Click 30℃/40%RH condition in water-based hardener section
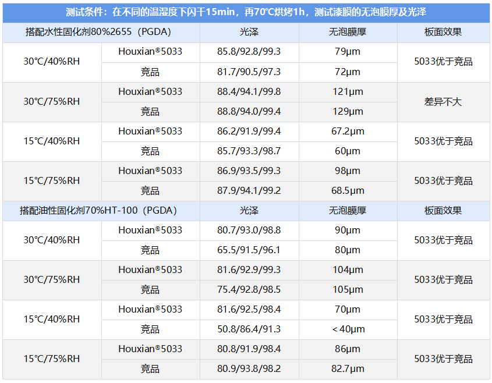Screen dimensions: 492x383 click(x=52, y=62)
